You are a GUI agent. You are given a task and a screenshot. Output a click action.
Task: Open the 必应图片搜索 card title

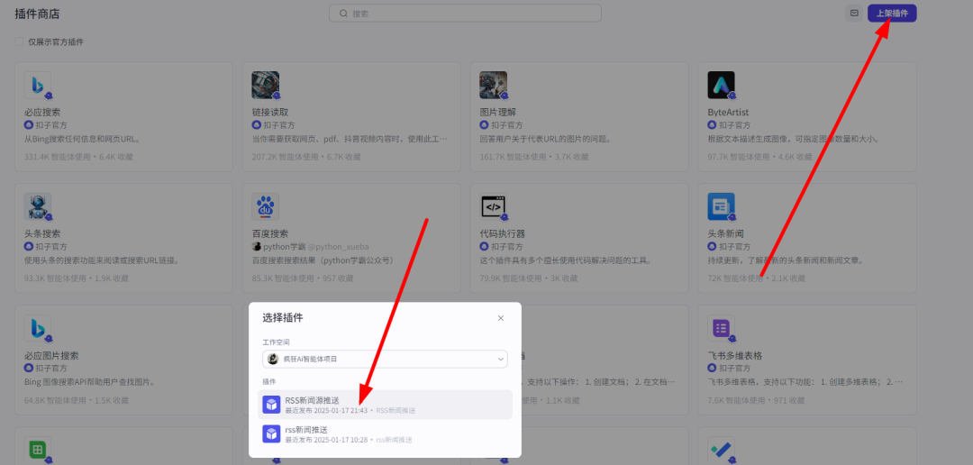coord(51,356)
